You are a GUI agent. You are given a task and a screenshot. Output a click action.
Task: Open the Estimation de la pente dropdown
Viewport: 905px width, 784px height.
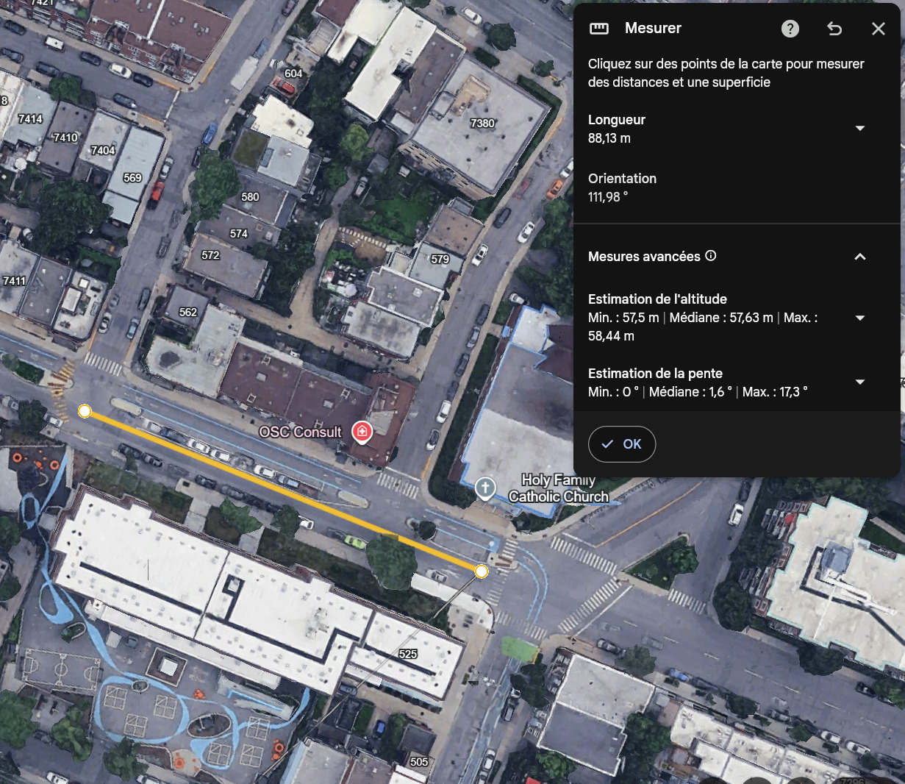(860, 382)
